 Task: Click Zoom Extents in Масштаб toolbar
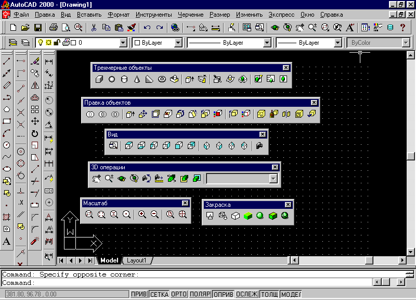pyautogui.click(x=183, y=215)
